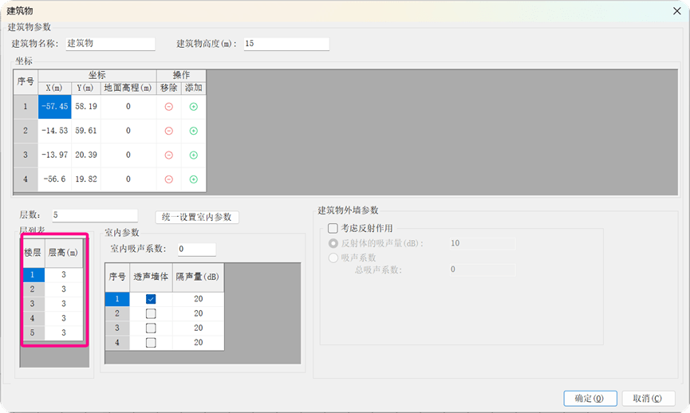Click the 隔声量(dB) column header

click(198, 277)
